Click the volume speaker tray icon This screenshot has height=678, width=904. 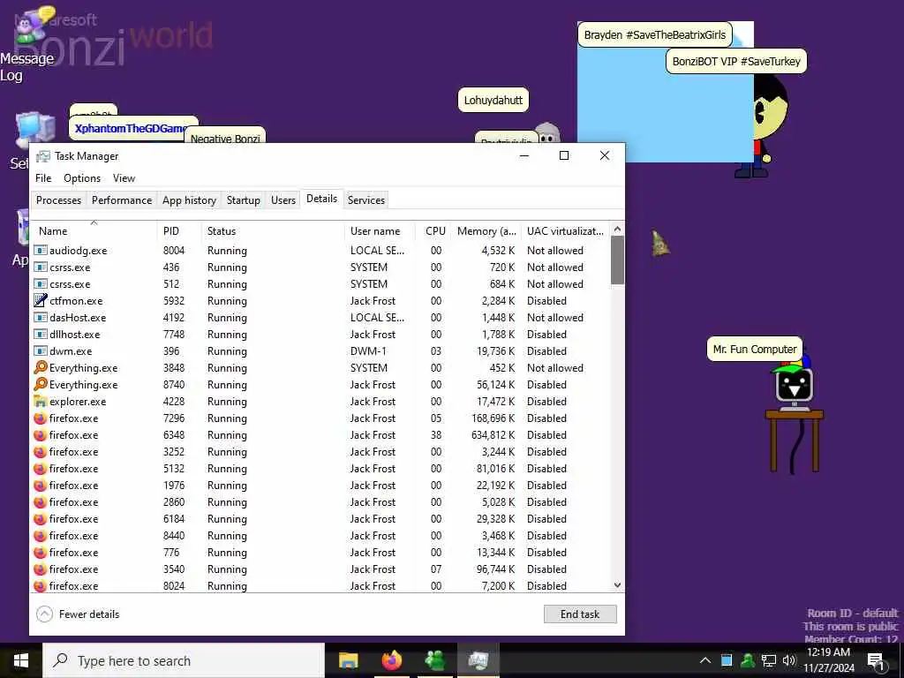[x=788, y=660]
